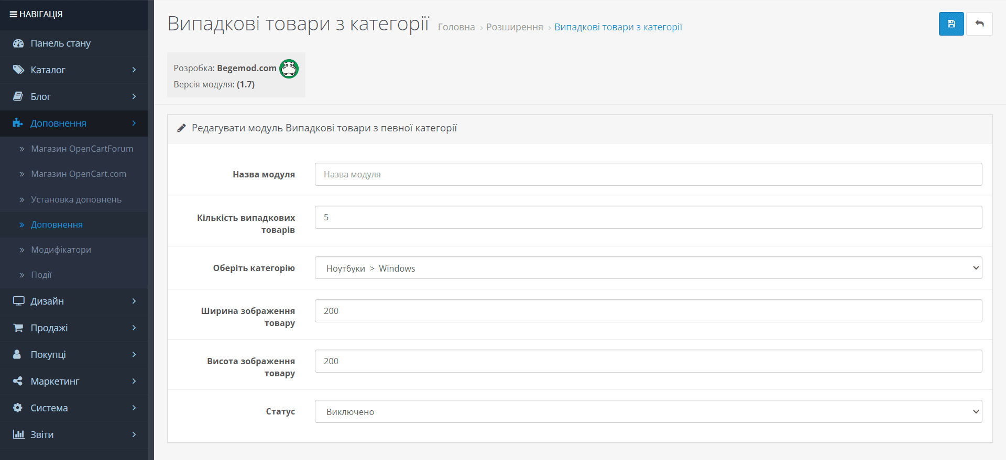Viewport: 1006px width, 460px height.
Task: Open the Доповнення submenu item
Action: tap(74, 225)
